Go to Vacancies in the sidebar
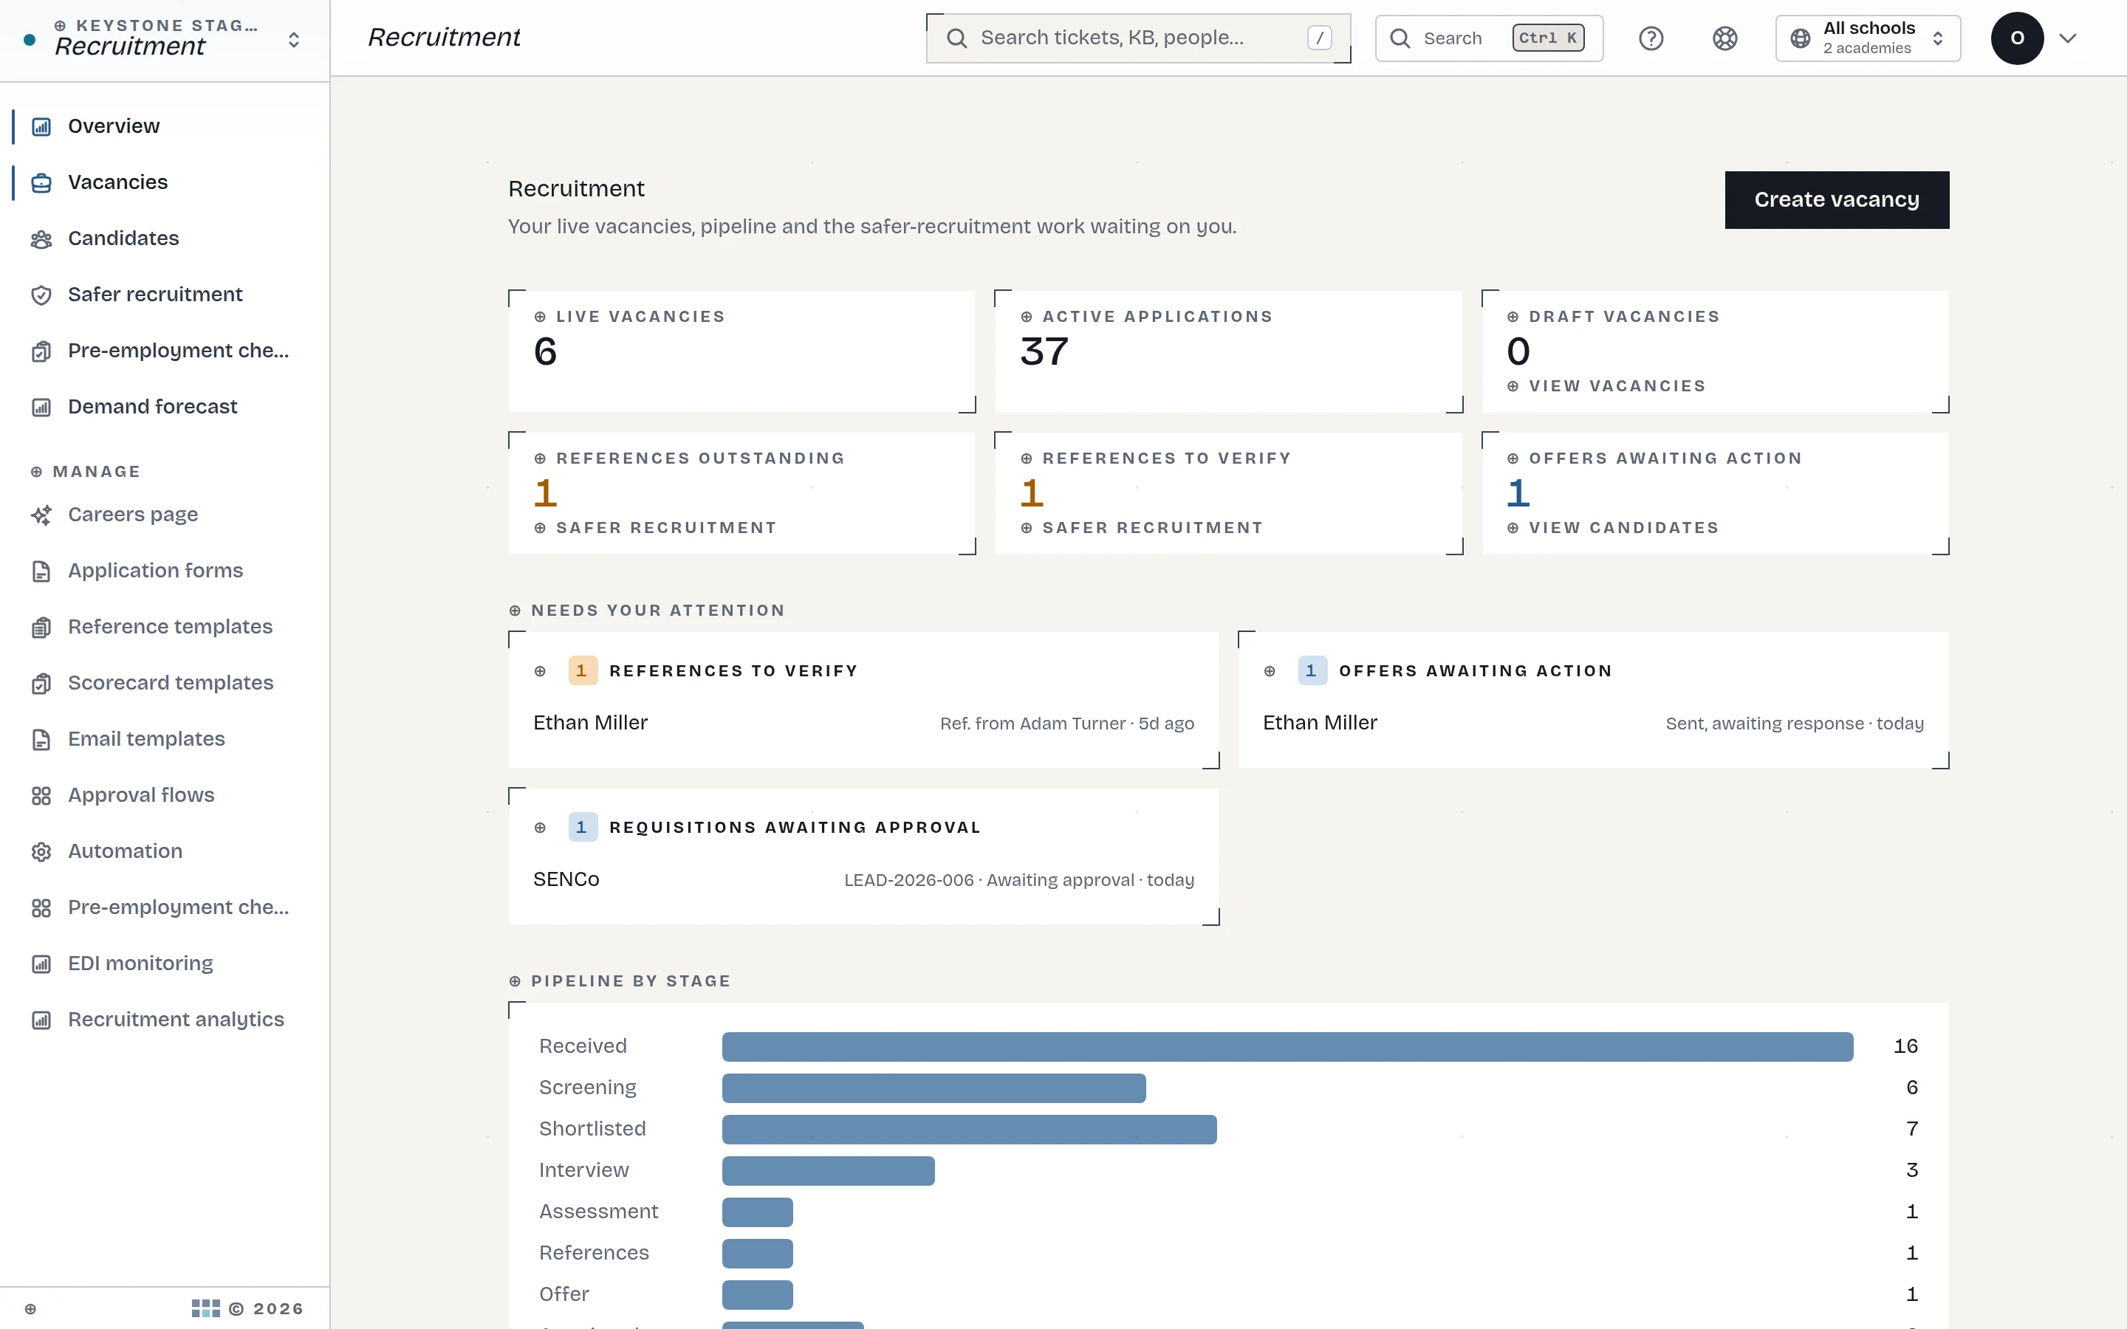 point(117,183)
